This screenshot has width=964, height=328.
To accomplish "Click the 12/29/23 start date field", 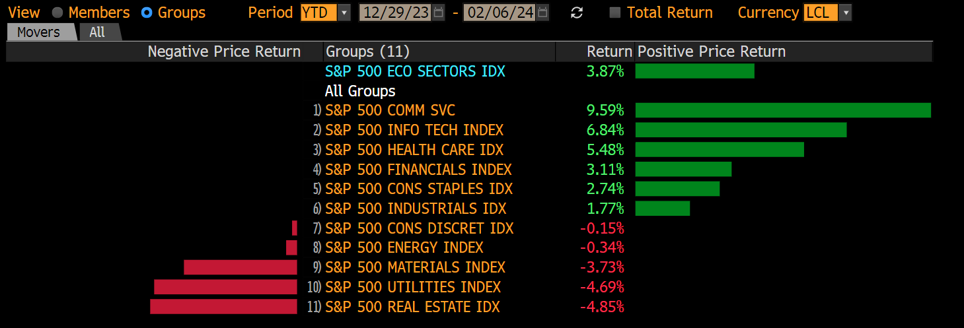I will 395,13.
